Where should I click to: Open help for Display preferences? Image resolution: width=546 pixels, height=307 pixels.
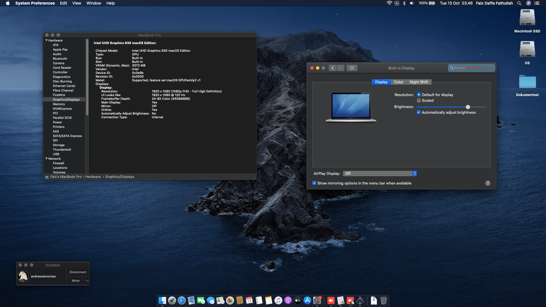488,183
